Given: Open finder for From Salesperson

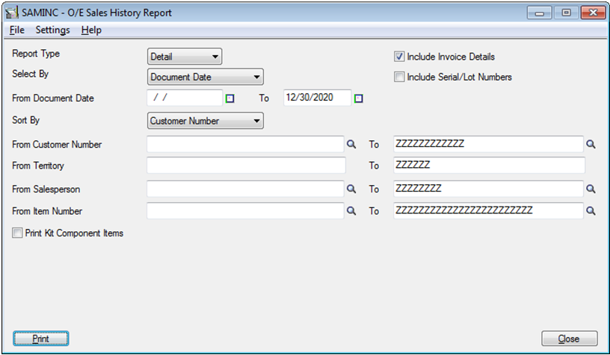Looking at the screenshot, I should click(x=351, y=189).
